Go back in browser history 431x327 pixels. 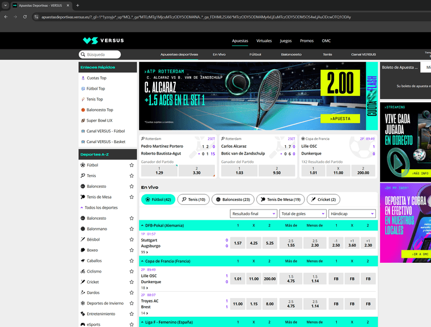pos(6,17)
